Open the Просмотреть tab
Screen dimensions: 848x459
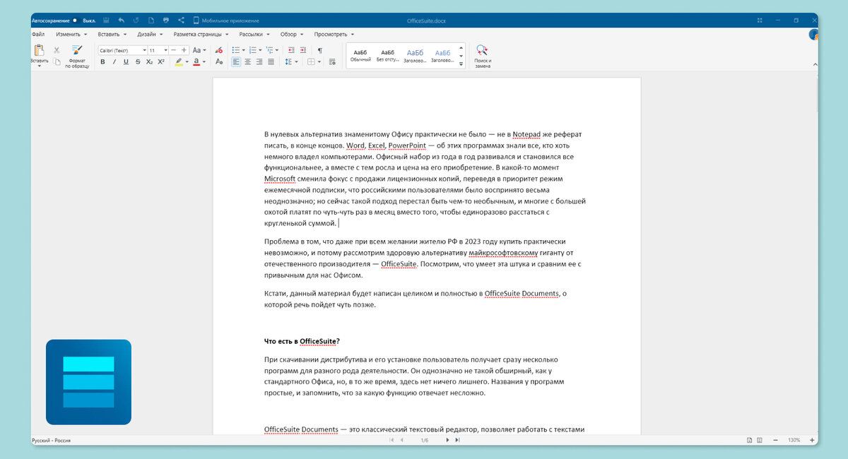point(334,34)
